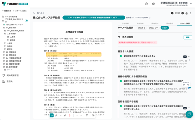195x120 pixels.
Task: Click the red trash delete icon
Action: (69, 115)
